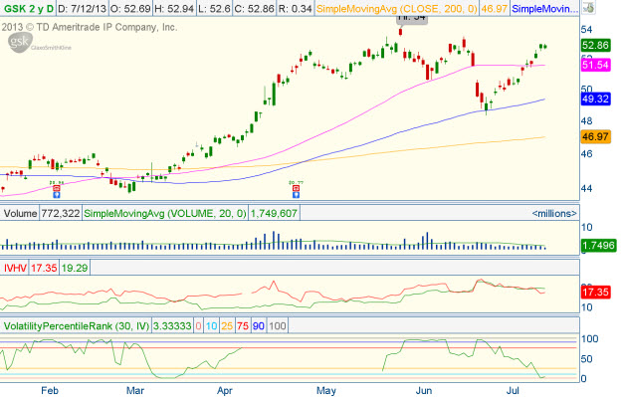Click the open value O: 52.69
Screen dimensions: 622x397
(x=130, y=8)
